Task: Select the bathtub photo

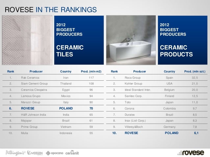Action: (131, 40)
